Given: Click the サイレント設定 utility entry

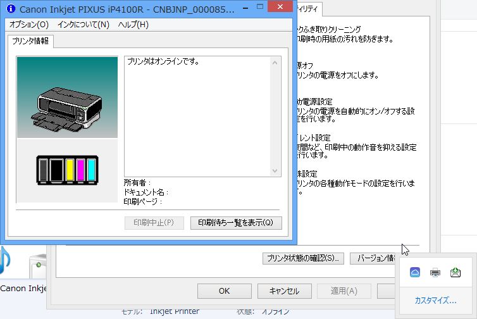Looking at the screenshot, I should 356,146.
